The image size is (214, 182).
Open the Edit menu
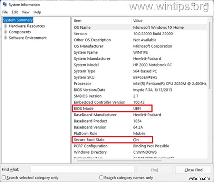[x=15, y=12]
